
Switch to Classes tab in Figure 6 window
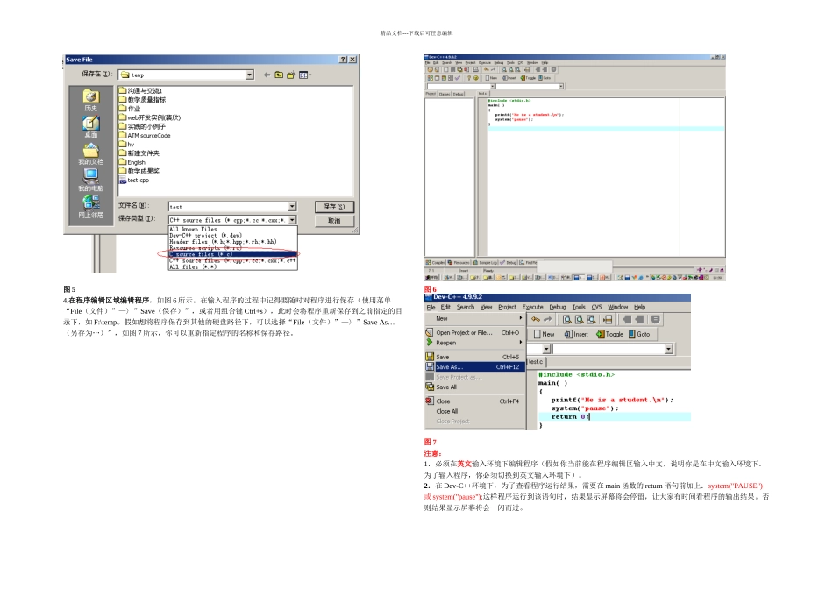[x=445, y=94]
